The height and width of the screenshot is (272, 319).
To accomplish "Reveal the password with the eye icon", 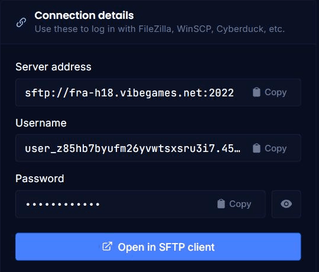I will coord(287,204).
